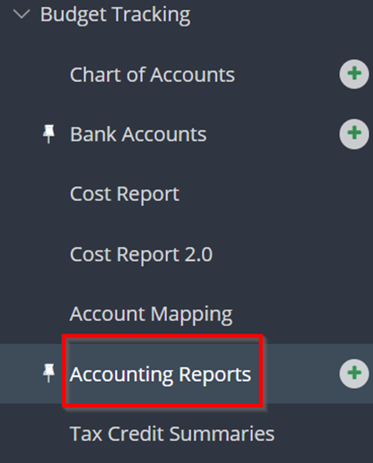The width and height of the screenshot is (373, 463).
Task: Hide Budget Tracking submenu via its arrow
Action: (x=22, y=14)
